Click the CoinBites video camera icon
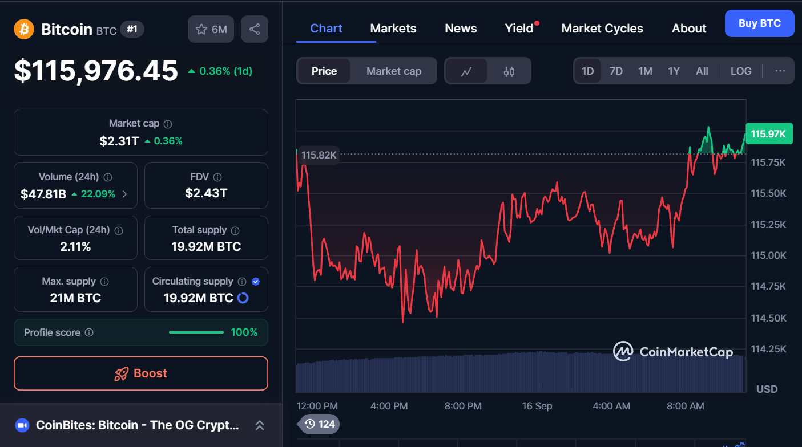Screen dimensions: 802x447 click(22, 425)
